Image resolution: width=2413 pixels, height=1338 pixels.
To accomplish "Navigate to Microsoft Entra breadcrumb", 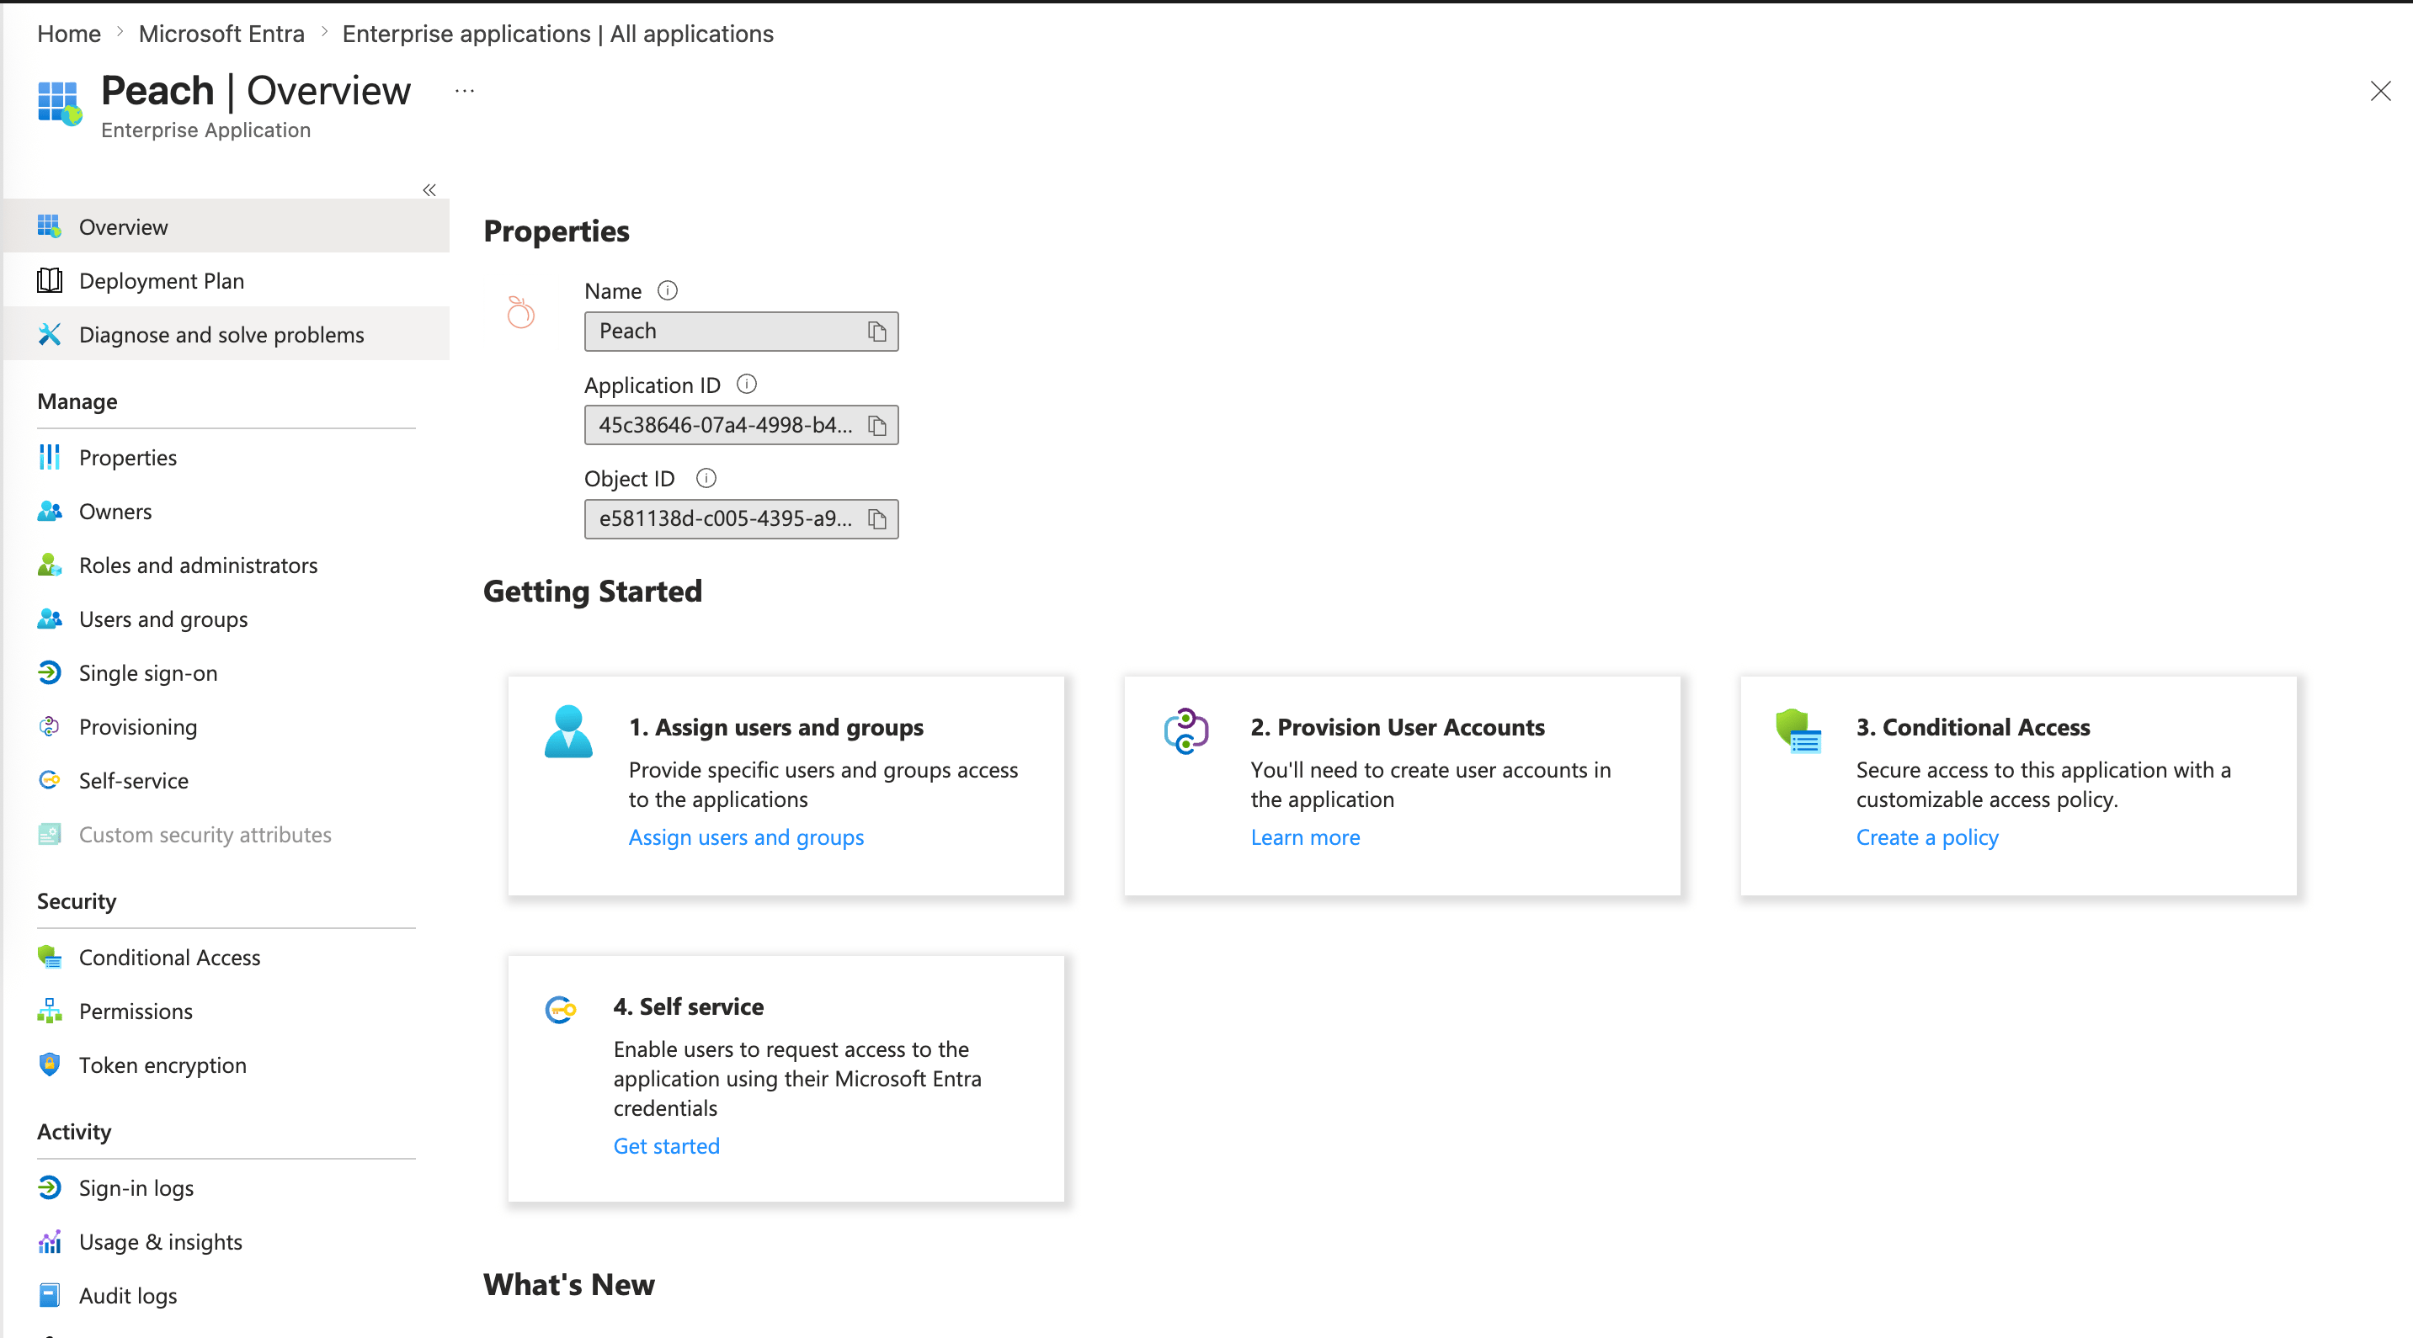I will click(221, 34).
